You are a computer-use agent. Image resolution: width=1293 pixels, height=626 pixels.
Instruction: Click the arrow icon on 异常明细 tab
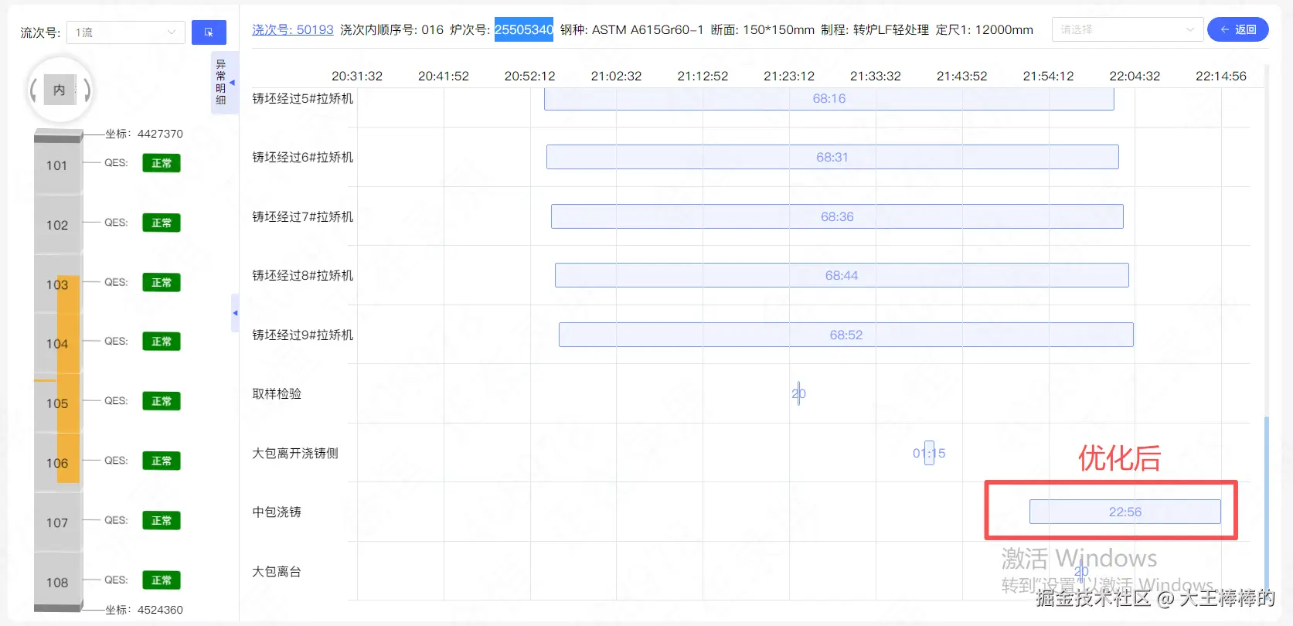pyautogui.click(x=232, y=83)
